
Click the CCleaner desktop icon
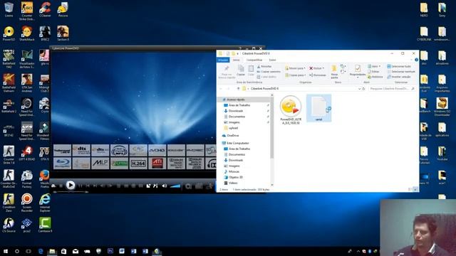(45, 9)
